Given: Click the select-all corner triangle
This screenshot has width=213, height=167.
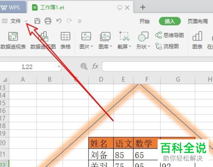Looking at the screenshot, I should coord(5,80).
